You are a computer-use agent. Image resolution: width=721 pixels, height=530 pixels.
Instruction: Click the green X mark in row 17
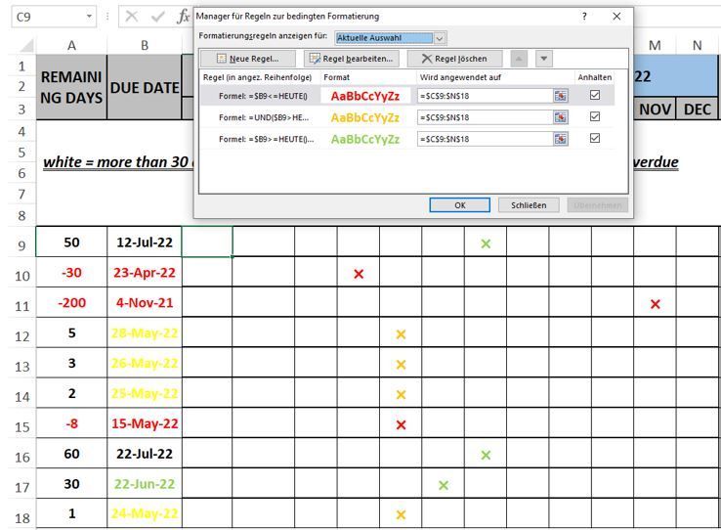pyautogui.click(x=444, y=485)
